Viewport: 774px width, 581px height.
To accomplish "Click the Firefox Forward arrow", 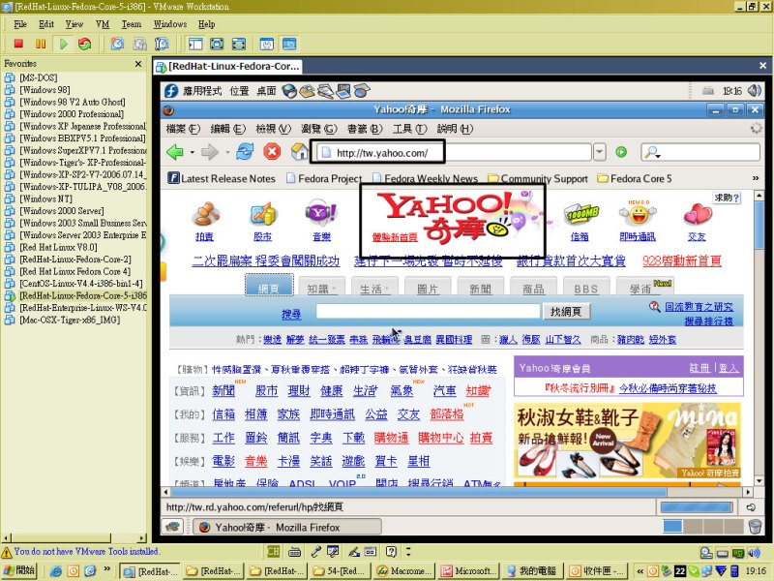I will (210, 152).
